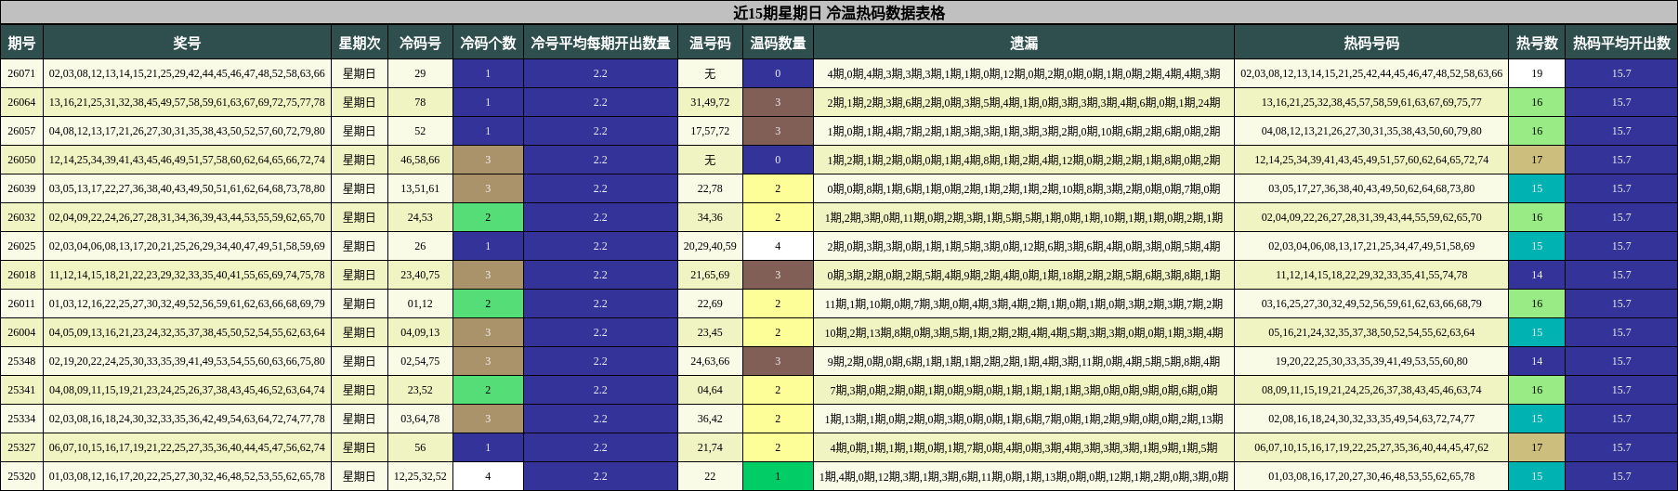The height and width of the screenshot is (491, 1678).
Task: Click warm numbers '21,65,69' in row 26018
Action: pyautogui.click(x=710, y=275)
